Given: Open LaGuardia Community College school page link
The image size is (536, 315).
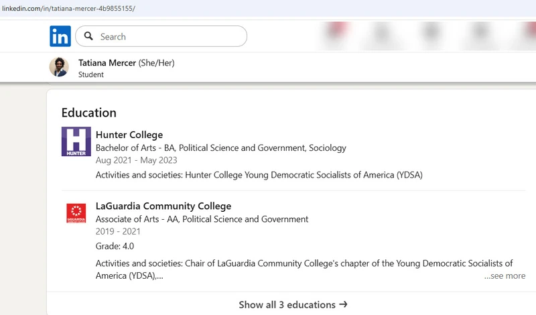Looking at the screenshot, I should [163, 206].
